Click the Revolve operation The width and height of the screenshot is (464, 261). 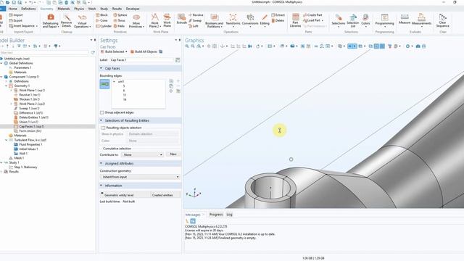[x=196, y=15]
